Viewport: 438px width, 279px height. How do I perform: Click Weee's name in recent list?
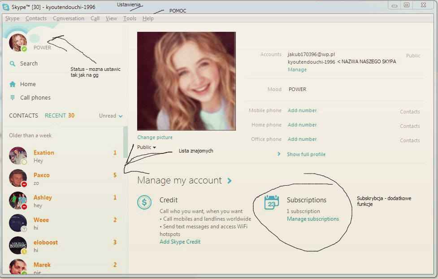point(41,220)
